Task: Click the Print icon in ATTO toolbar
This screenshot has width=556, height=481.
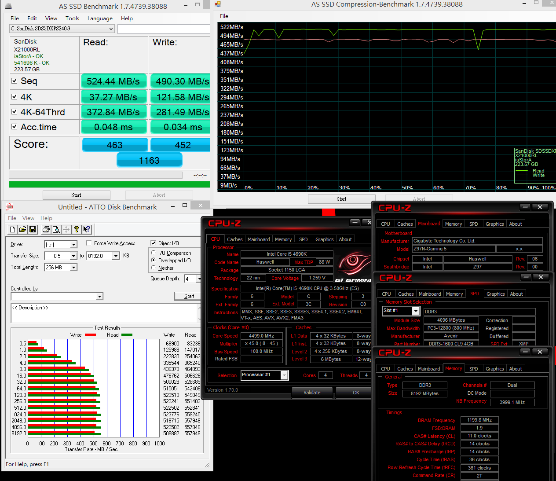Action: click(46, 229)
